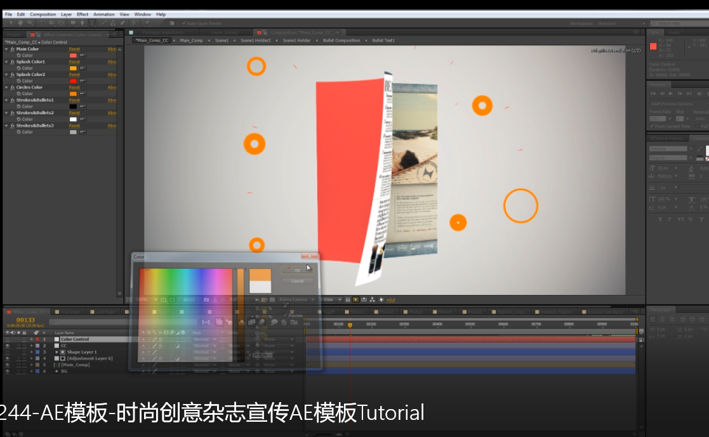
Task: Click OK in Color dialog
Action: (x=297, y=270)
